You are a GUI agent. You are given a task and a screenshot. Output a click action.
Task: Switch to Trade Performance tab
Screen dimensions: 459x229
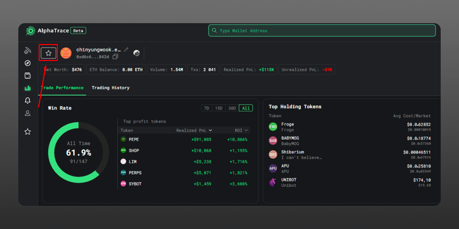coord(62,88)
